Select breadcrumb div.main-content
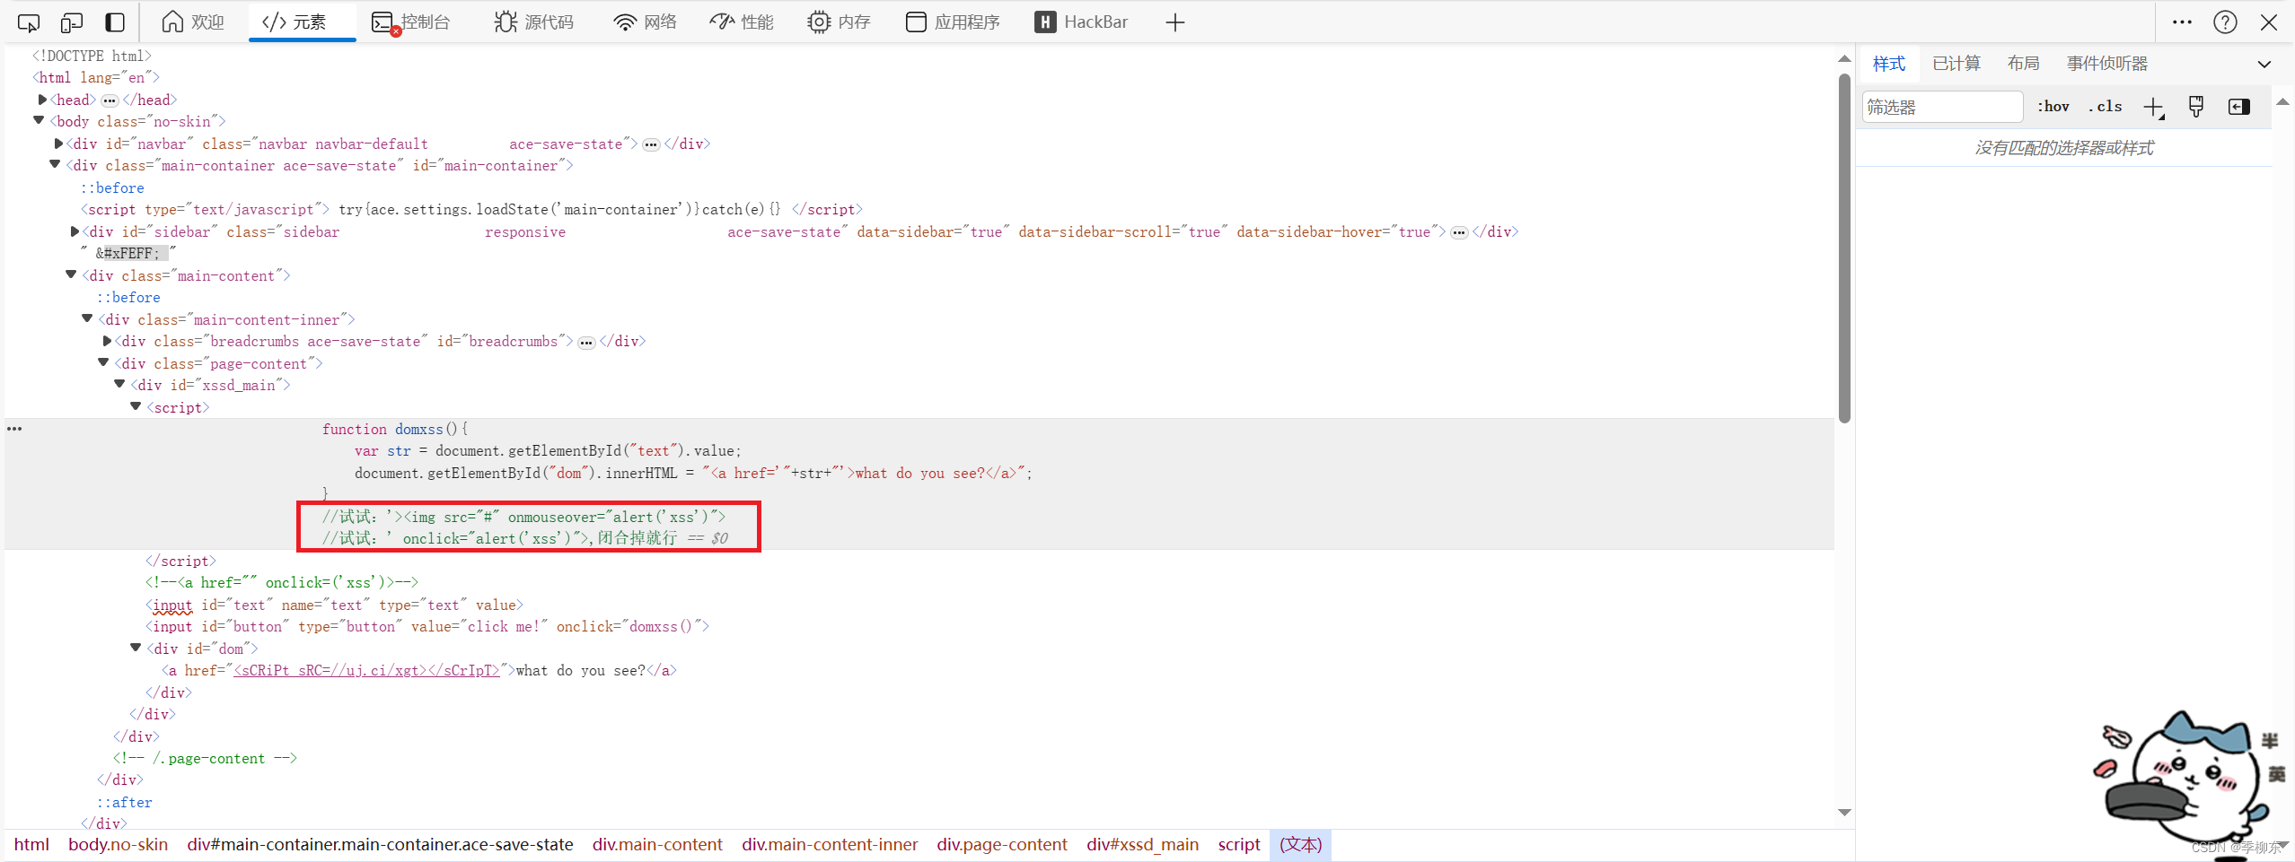This screenshot has width=2295, height=862. pyautogui.click(x=657, y=845)
